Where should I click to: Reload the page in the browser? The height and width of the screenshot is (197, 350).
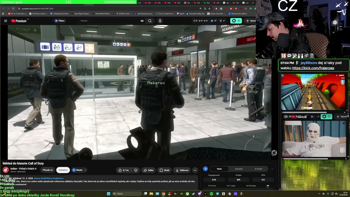click(13, 8)
